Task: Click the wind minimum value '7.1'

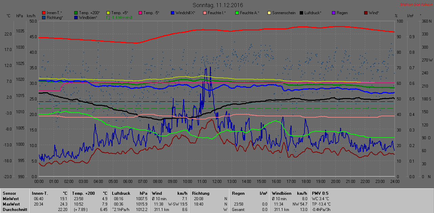Action: [x=184, y=199]
